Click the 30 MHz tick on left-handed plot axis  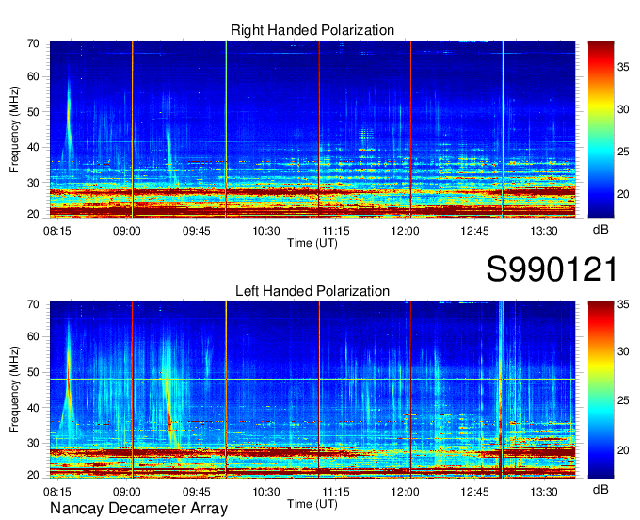point(33,443)
